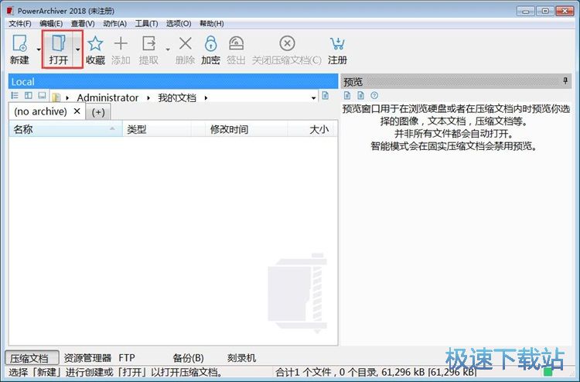Open the 查看(V) menu
Image resolution: width=580 pixels, height=382 pixels.
coord(83,24)
